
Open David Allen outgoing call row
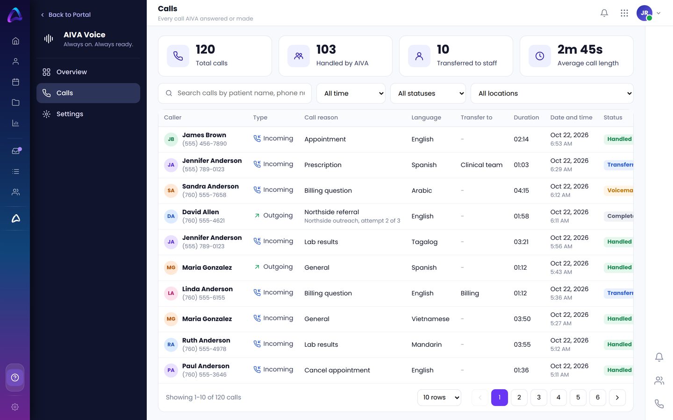point(396,217)
